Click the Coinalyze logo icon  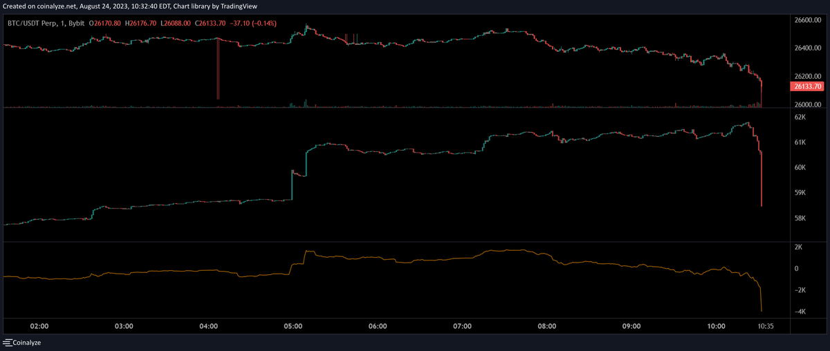pos(8,343)
